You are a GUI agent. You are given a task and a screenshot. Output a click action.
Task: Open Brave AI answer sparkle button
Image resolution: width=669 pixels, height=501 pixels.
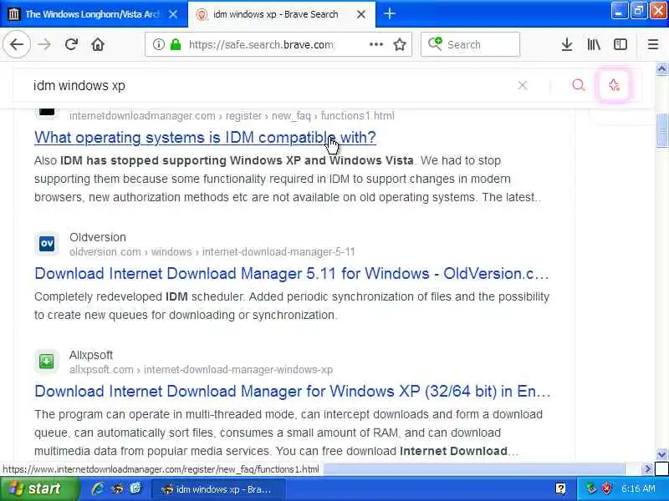click(x=614, y=85)
